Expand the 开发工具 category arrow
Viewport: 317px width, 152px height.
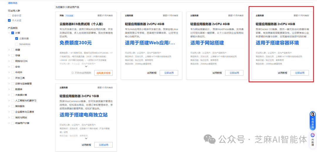pyautogui.click(x=9, y=78)
